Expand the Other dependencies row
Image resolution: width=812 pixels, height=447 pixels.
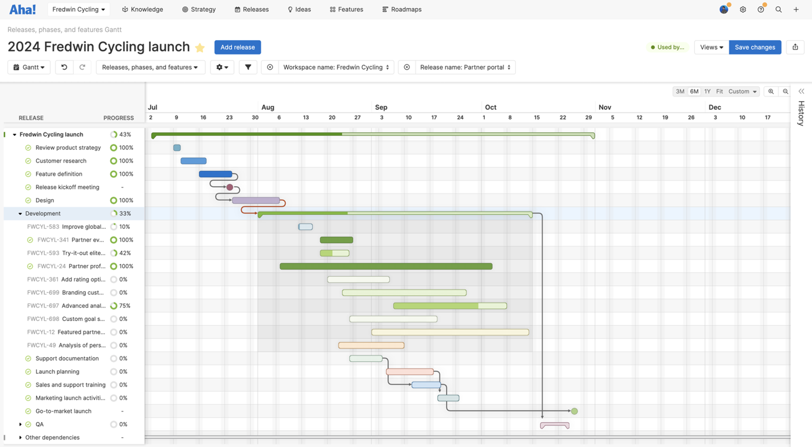20,438
